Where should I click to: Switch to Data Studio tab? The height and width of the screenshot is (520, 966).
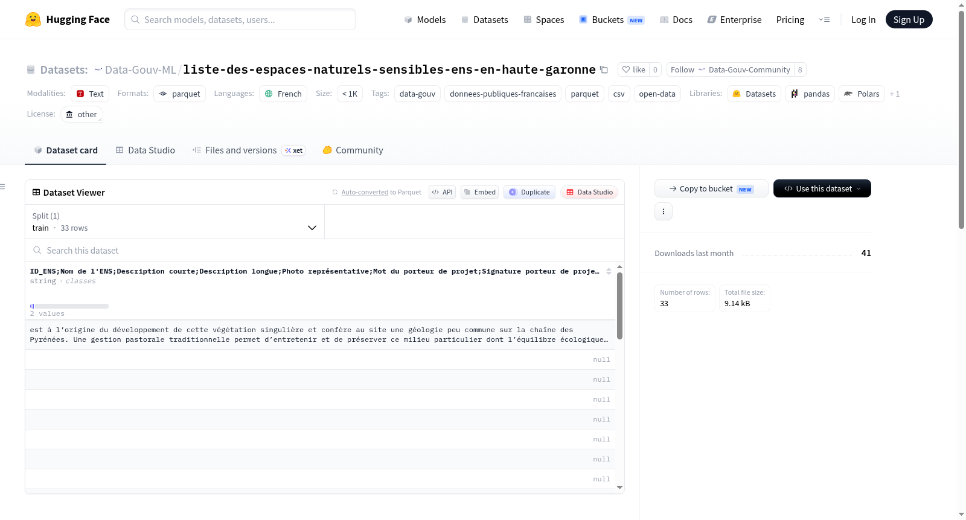click(146, 150)
